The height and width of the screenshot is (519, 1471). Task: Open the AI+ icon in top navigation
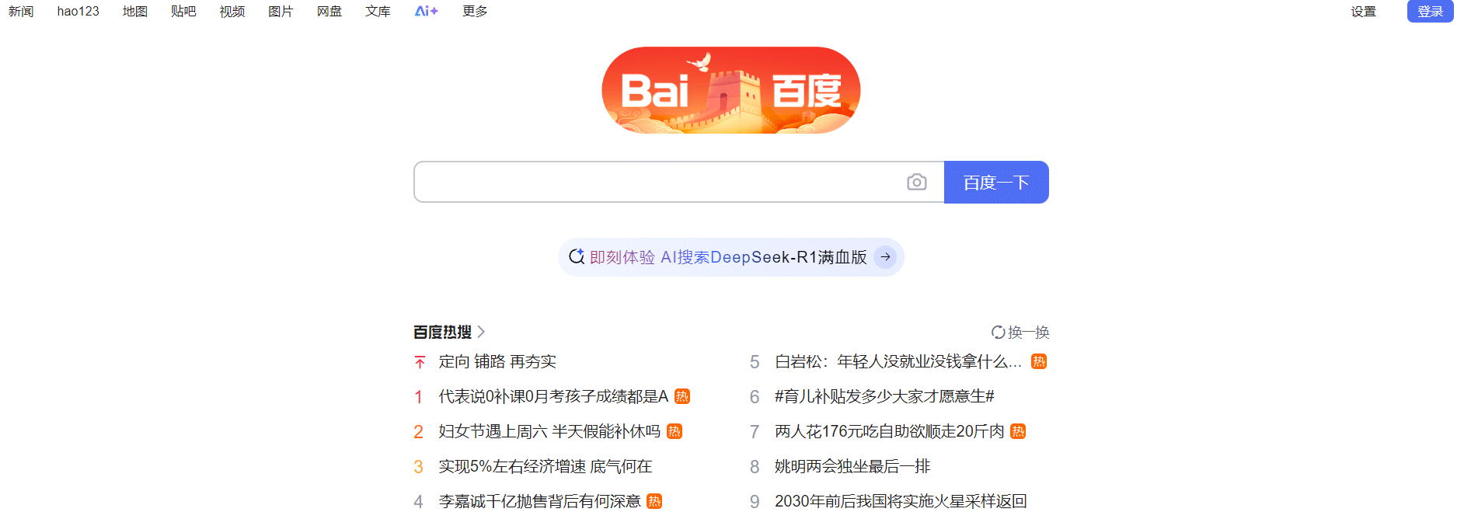click(x=426, y=11)
